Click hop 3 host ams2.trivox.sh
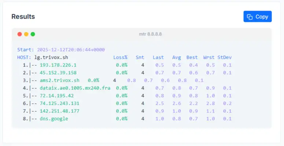 click(x=60, y=80)
